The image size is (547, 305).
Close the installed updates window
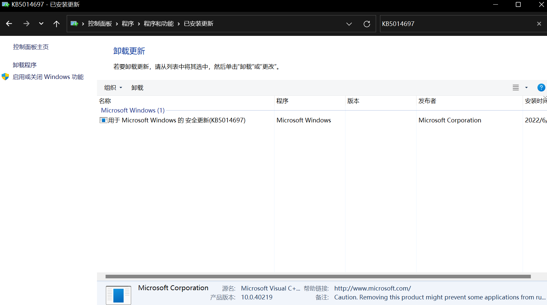click(x=541, y=5)
